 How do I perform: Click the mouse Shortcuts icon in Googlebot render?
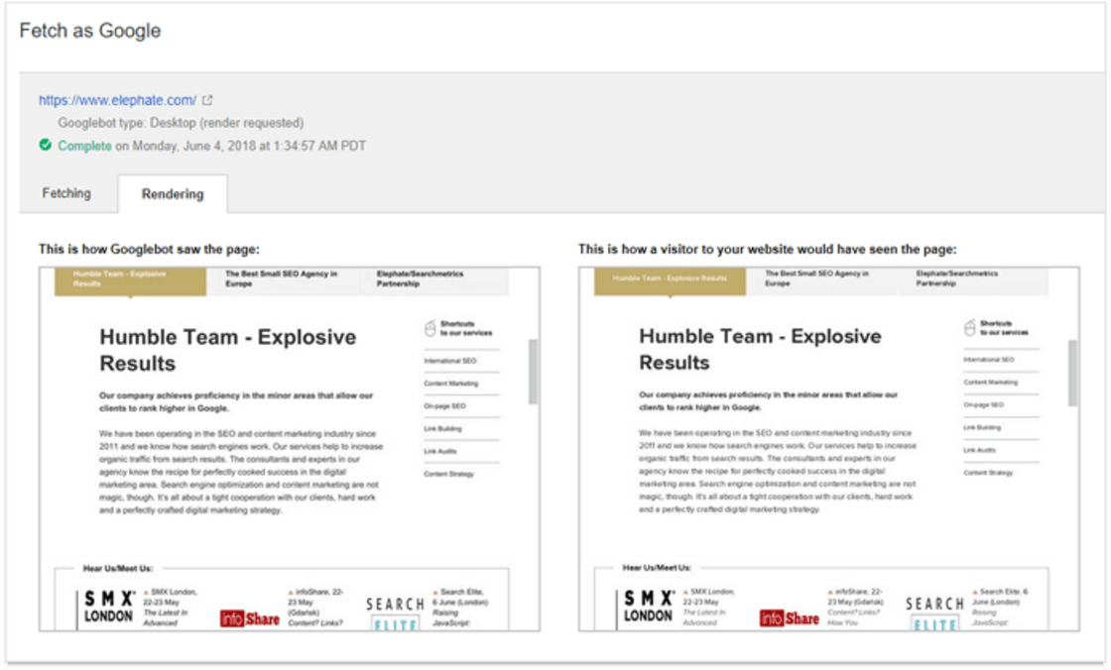pos(431,328)
